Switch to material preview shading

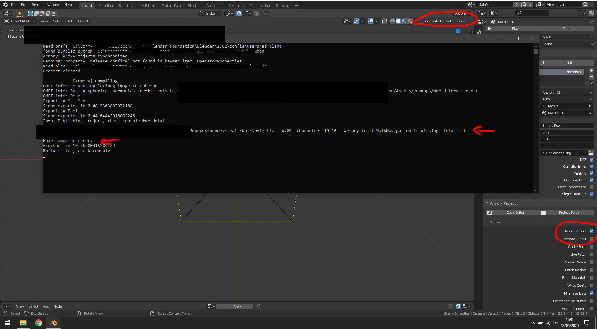[404, 21]
